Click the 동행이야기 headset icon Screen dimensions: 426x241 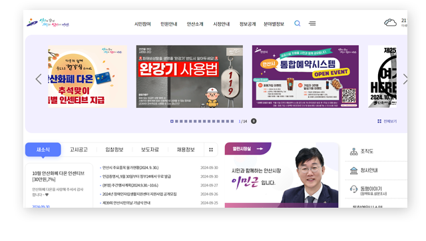[x=353, y=189]
